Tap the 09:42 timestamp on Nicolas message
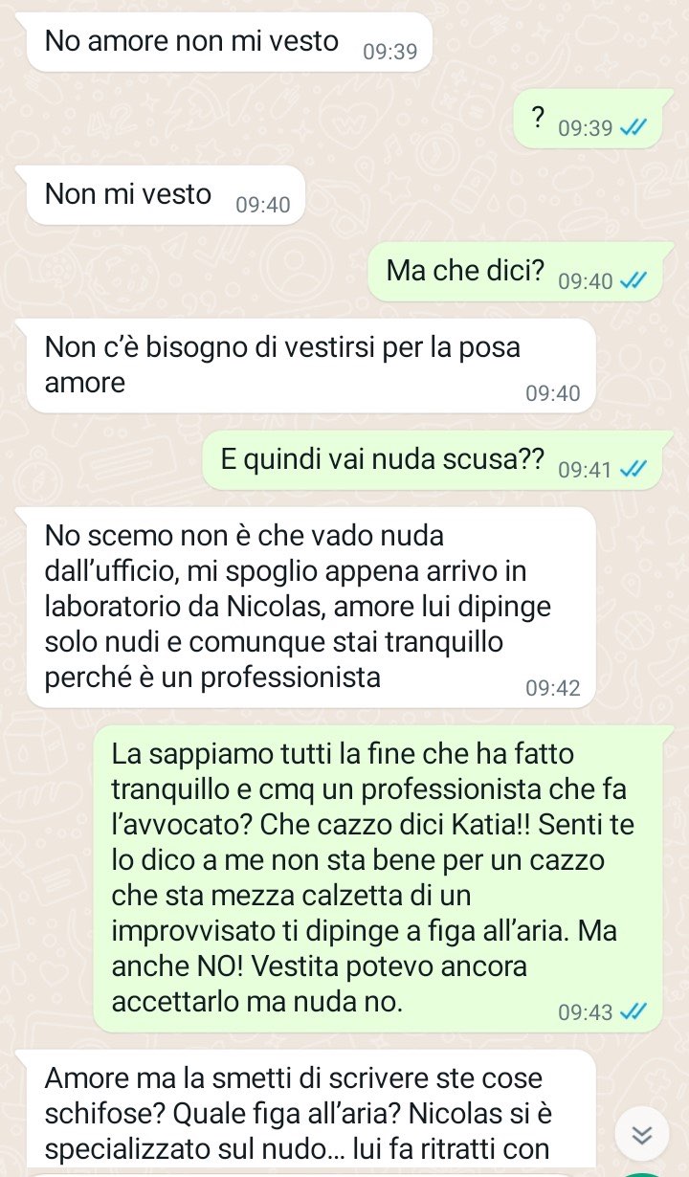The width and height of the screenshot is (689, 1177). coord(553,688)
